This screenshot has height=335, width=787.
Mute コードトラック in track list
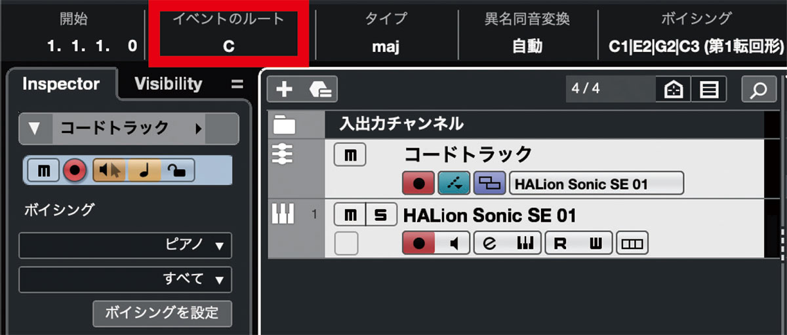point(350,155)
